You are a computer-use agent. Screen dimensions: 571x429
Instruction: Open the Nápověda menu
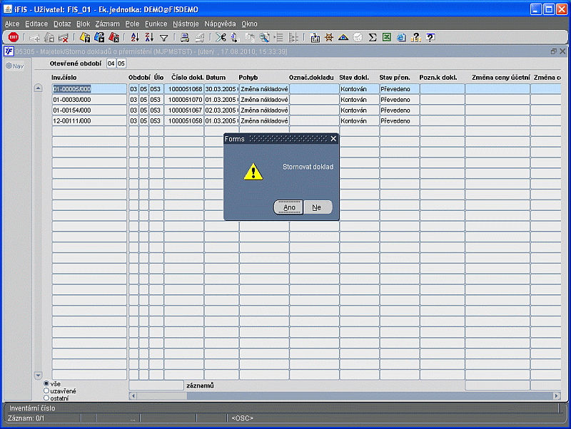(220, 24)
